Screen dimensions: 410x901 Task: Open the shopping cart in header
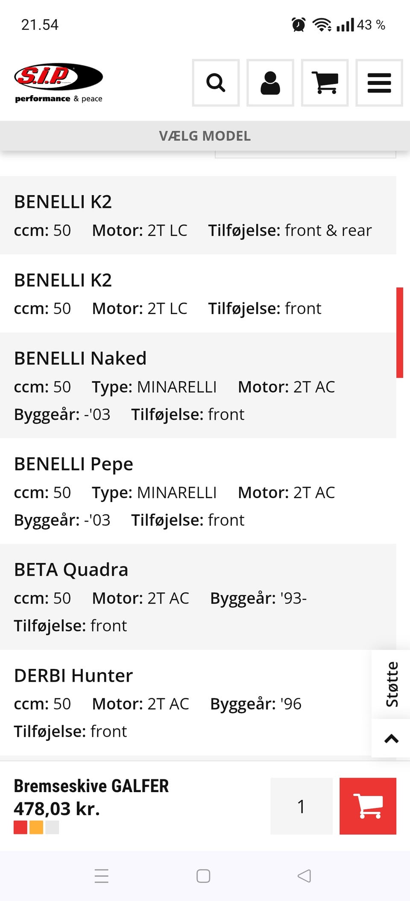(325, 83)
